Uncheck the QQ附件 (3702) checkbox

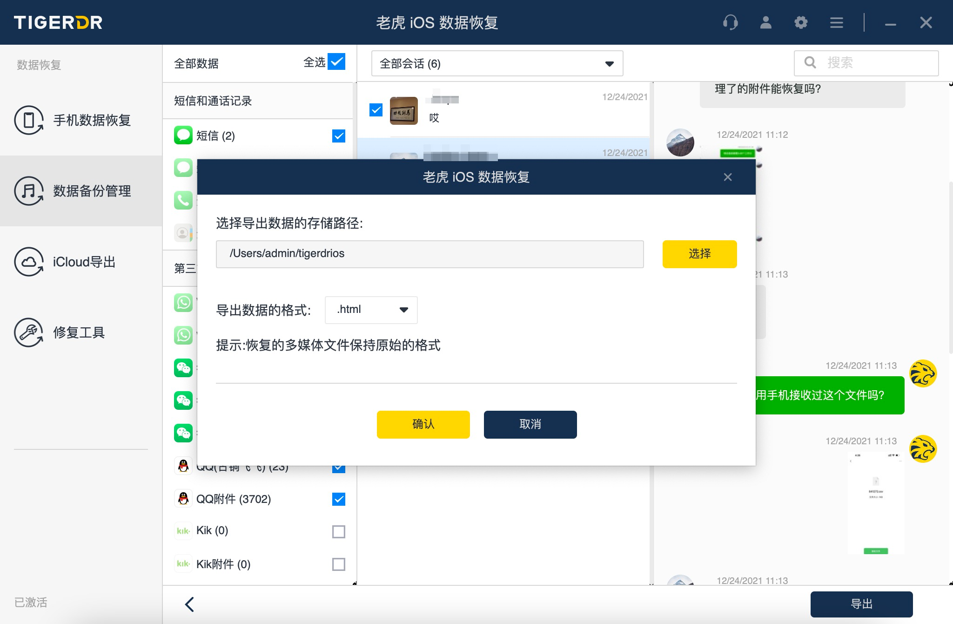click(339, 499)
